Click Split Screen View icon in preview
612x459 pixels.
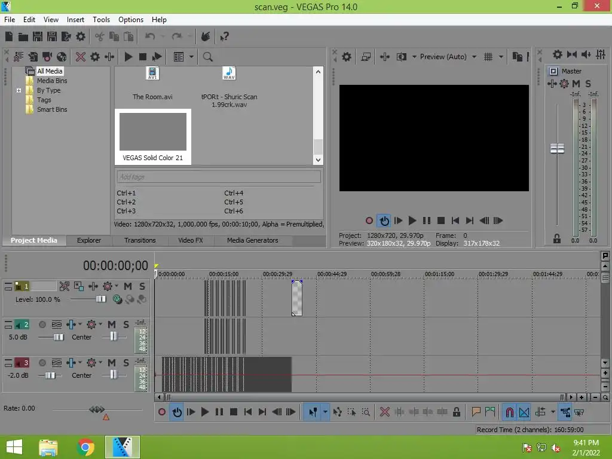point(401,57)
